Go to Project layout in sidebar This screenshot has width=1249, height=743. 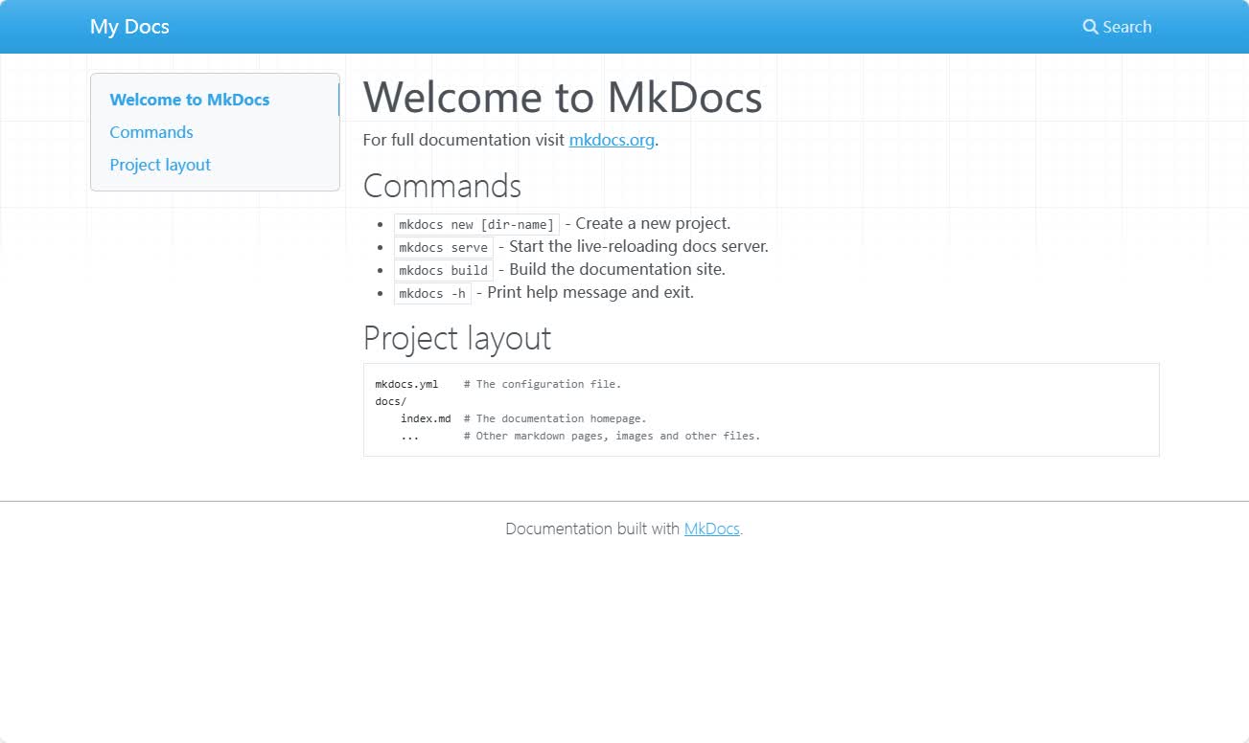[x=160, y=165]
